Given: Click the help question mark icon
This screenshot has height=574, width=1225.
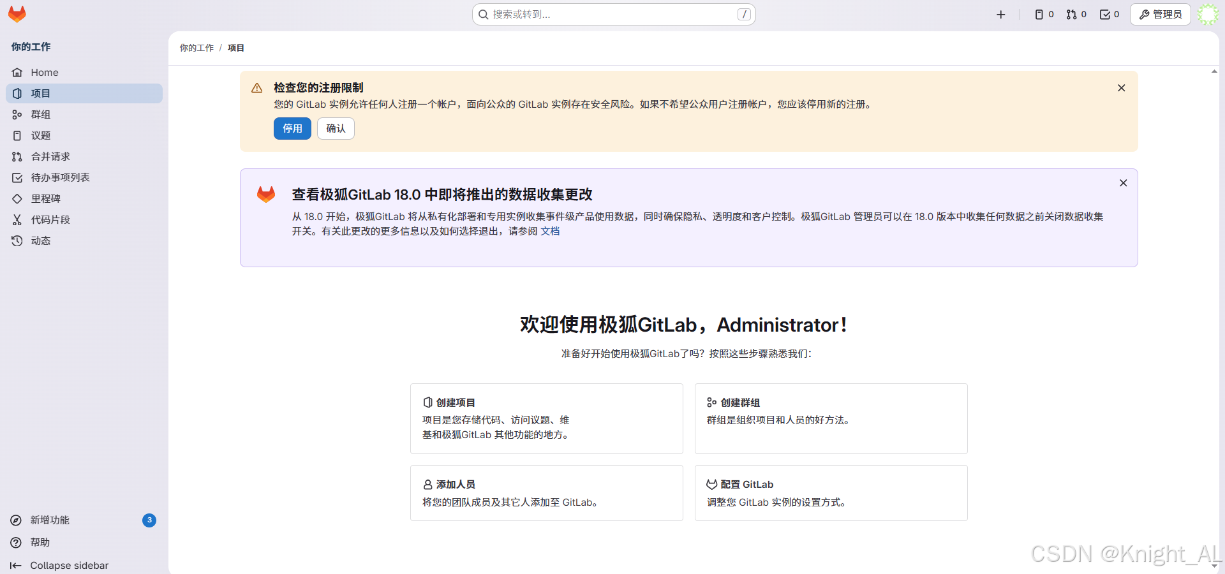Looking at the screenshot, I should pyautogui.click(x=16, y=542).
